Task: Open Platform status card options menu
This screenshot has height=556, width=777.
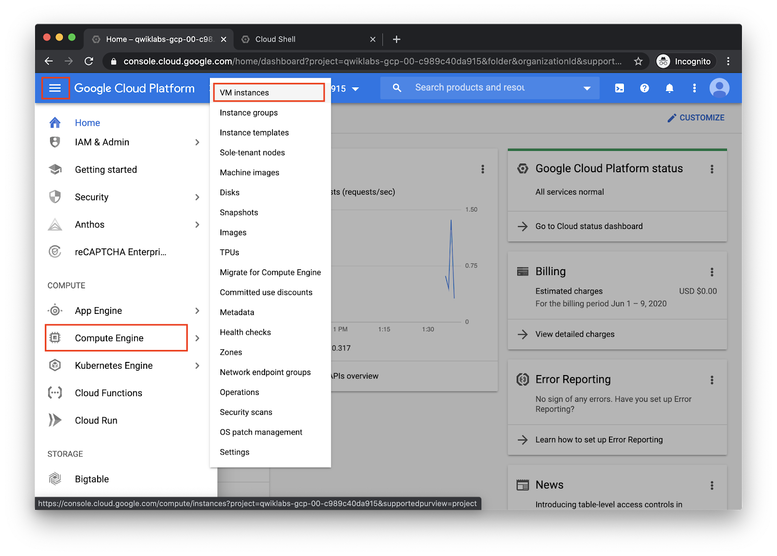Action: pos(712,169)
